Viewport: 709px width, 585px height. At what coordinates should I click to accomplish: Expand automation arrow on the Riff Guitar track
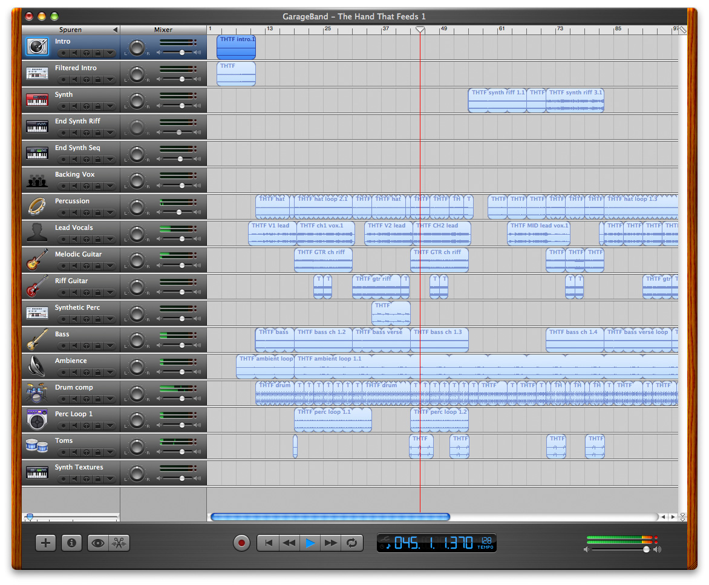[x=110, y=293]
